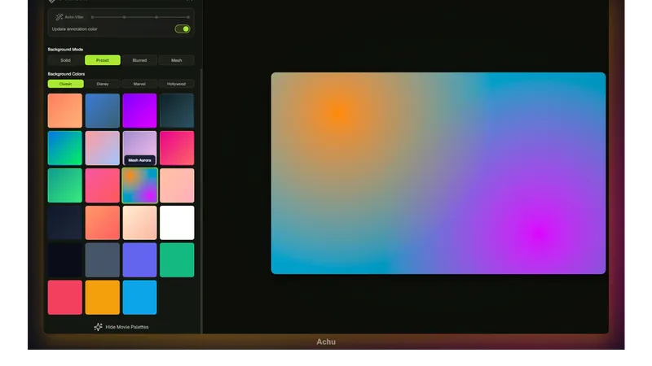Pick the hot pink gradient swatch above pale peach

(177, 148)
